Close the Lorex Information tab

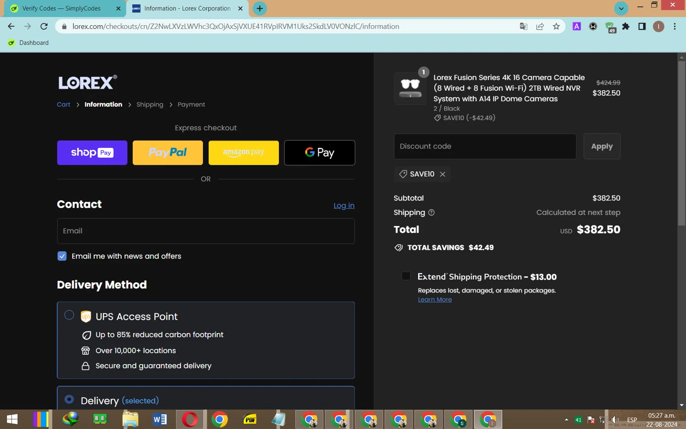[241, 8]
